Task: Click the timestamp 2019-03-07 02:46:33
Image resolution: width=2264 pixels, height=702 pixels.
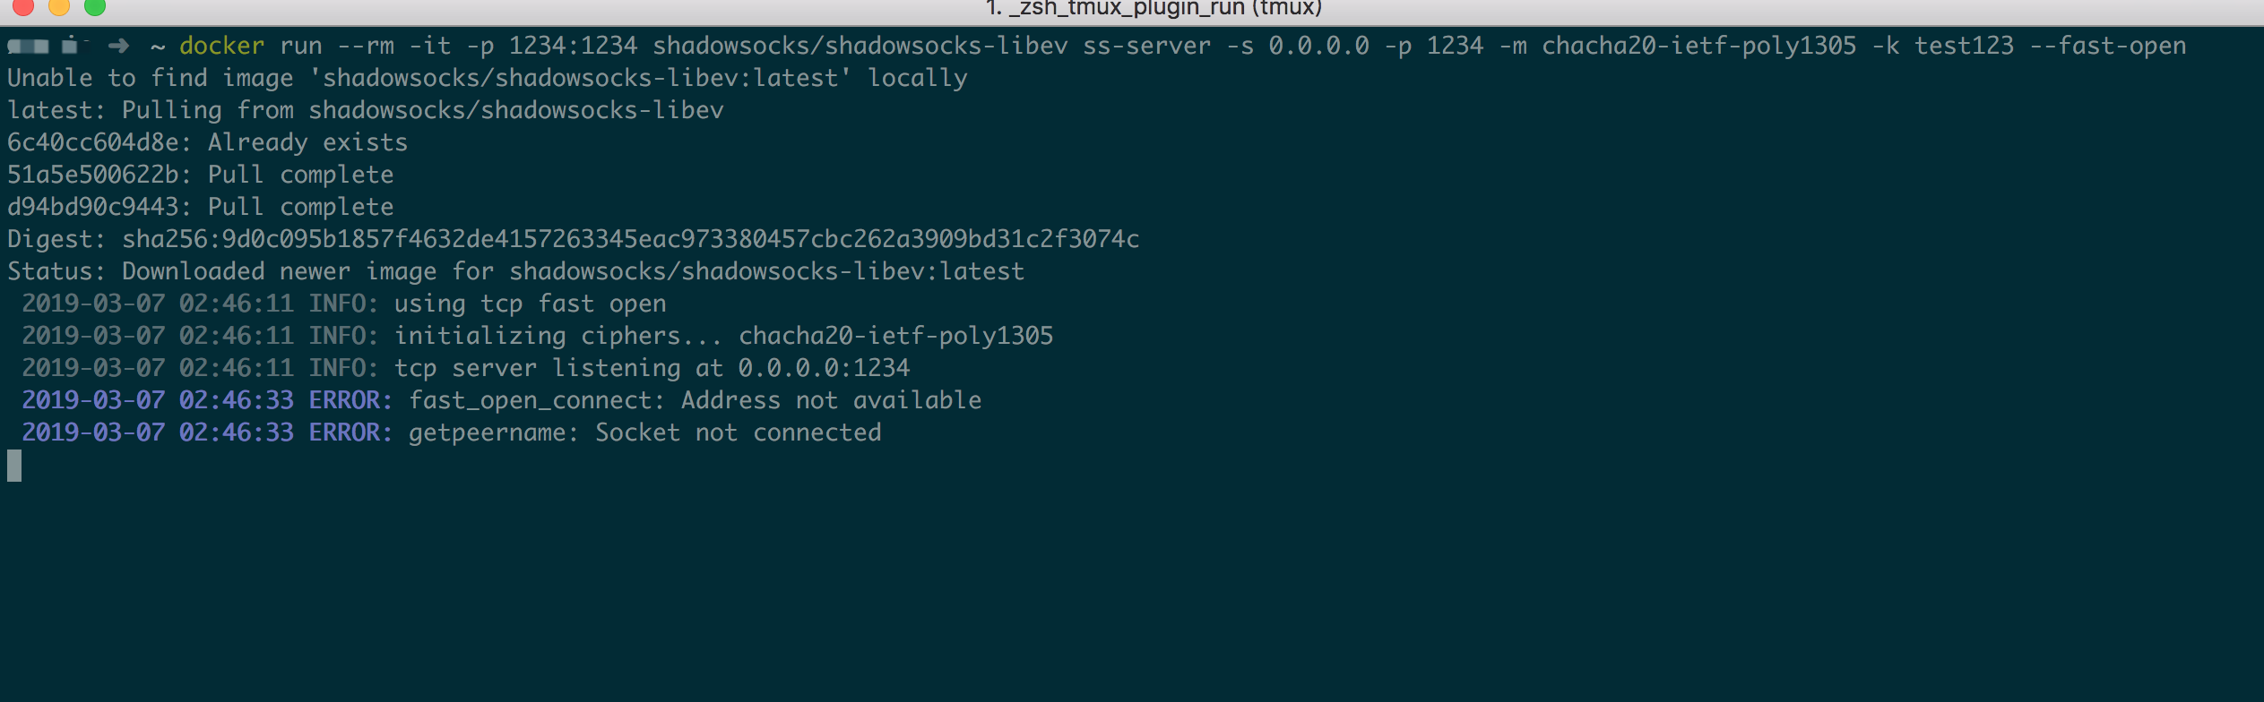Action: click(x=154, y=399)
